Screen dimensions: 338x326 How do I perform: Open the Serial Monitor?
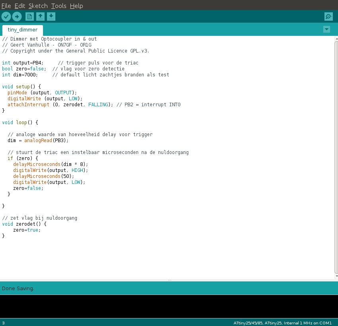[328, 16]
